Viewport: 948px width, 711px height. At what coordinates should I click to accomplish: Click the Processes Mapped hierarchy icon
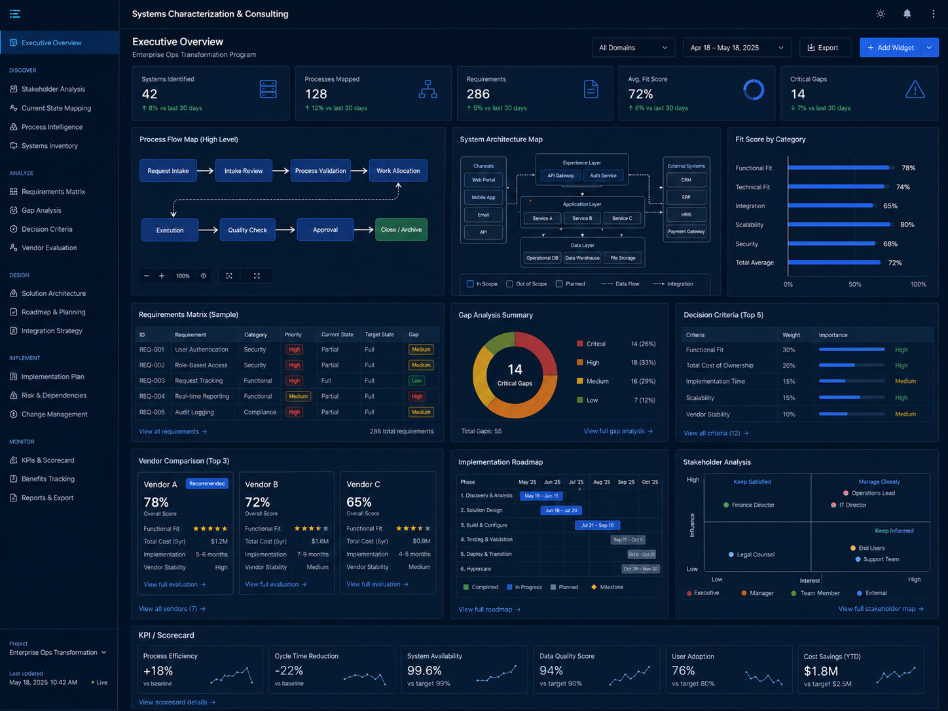(x=428, y=89)
